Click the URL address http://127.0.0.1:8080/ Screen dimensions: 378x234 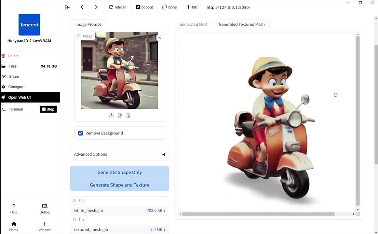[228, 7]
